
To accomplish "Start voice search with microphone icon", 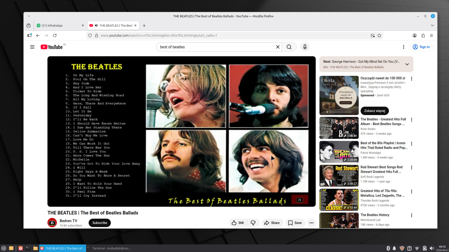I will click(x=305, y=47).
